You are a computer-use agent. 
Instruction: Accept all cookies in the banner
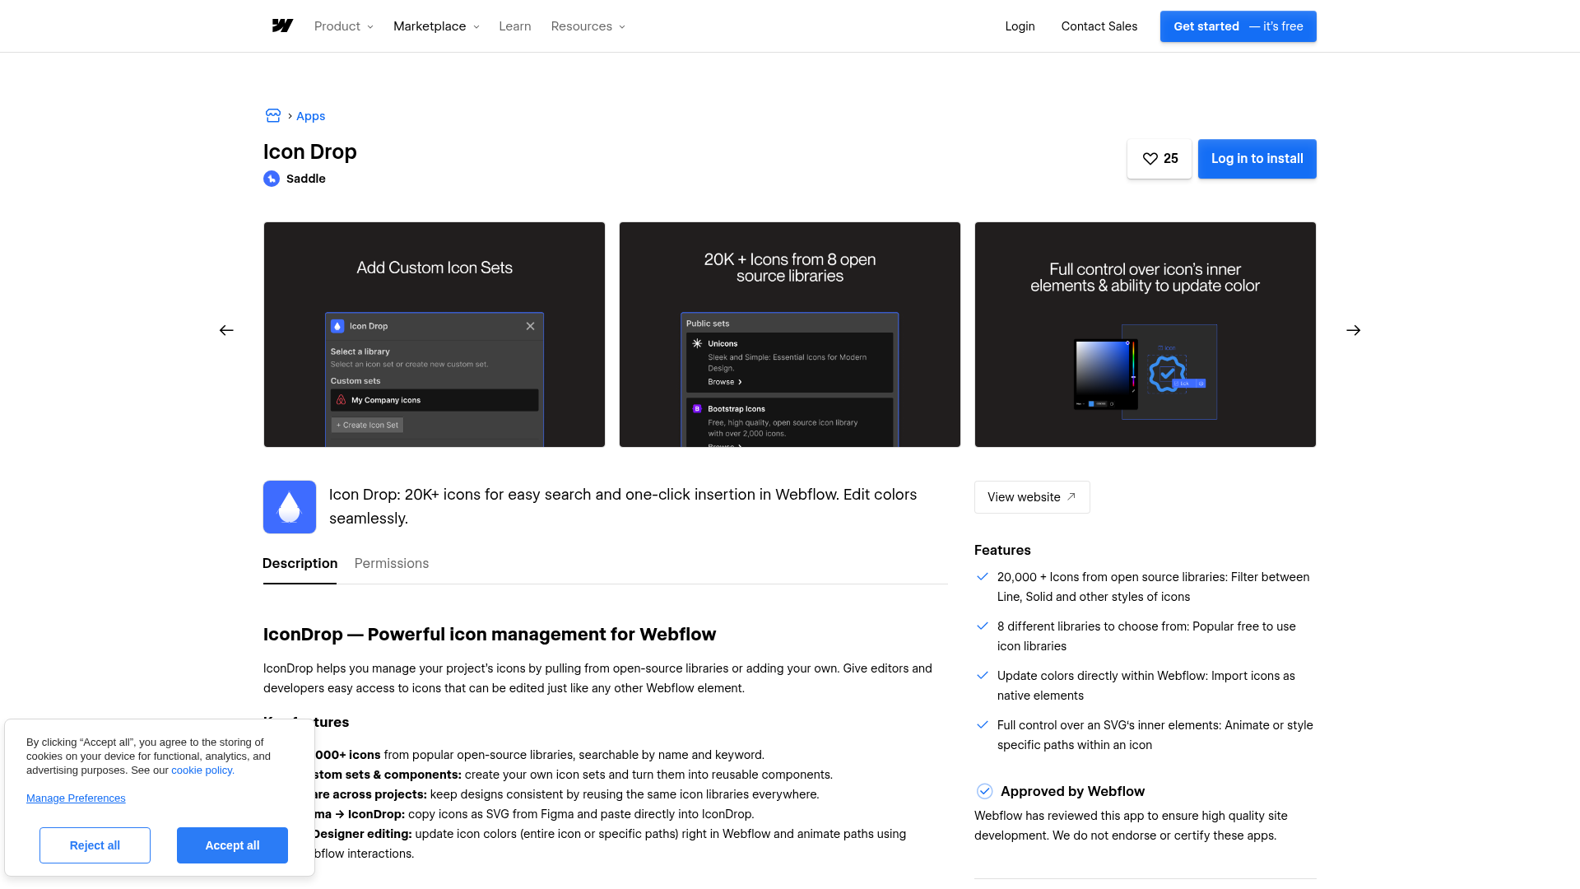coord(232,845)
